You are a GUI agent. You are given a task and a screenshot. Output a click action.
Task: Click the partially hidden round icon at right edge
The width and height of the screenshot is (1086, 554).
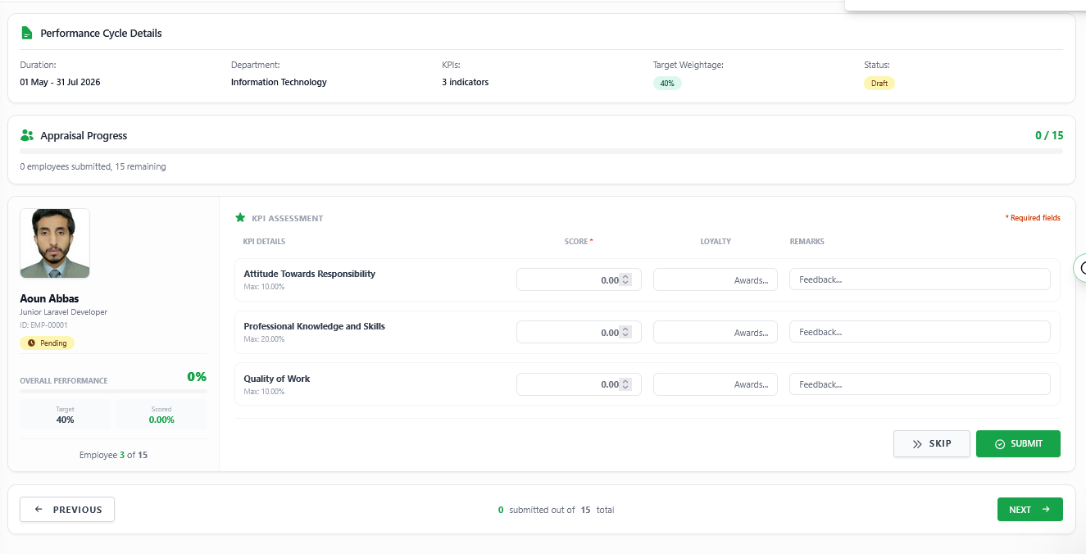(x=1081, y=268)
